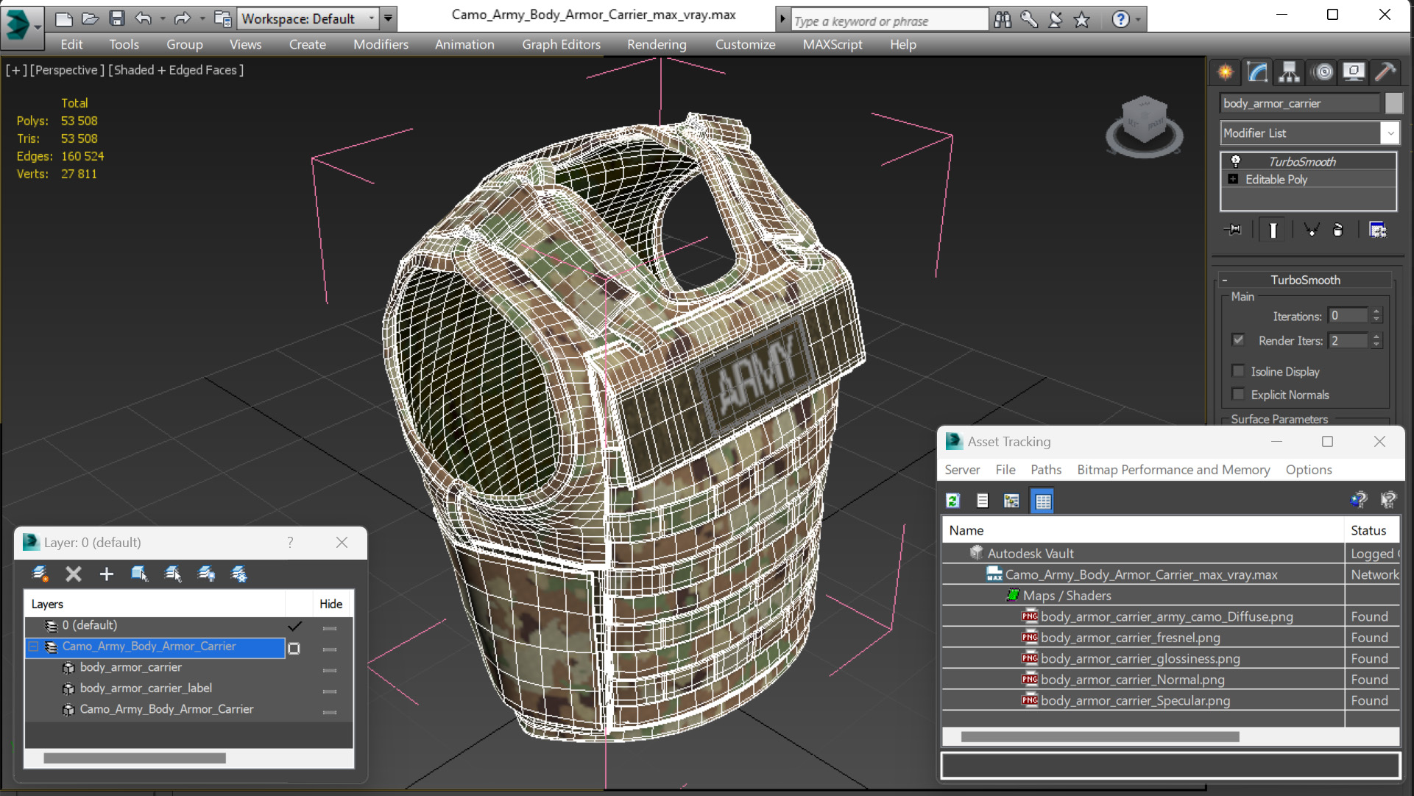1414x796 pixels.
Task: Enable Isoline Display checkbox
Action: pos(1238,371)
